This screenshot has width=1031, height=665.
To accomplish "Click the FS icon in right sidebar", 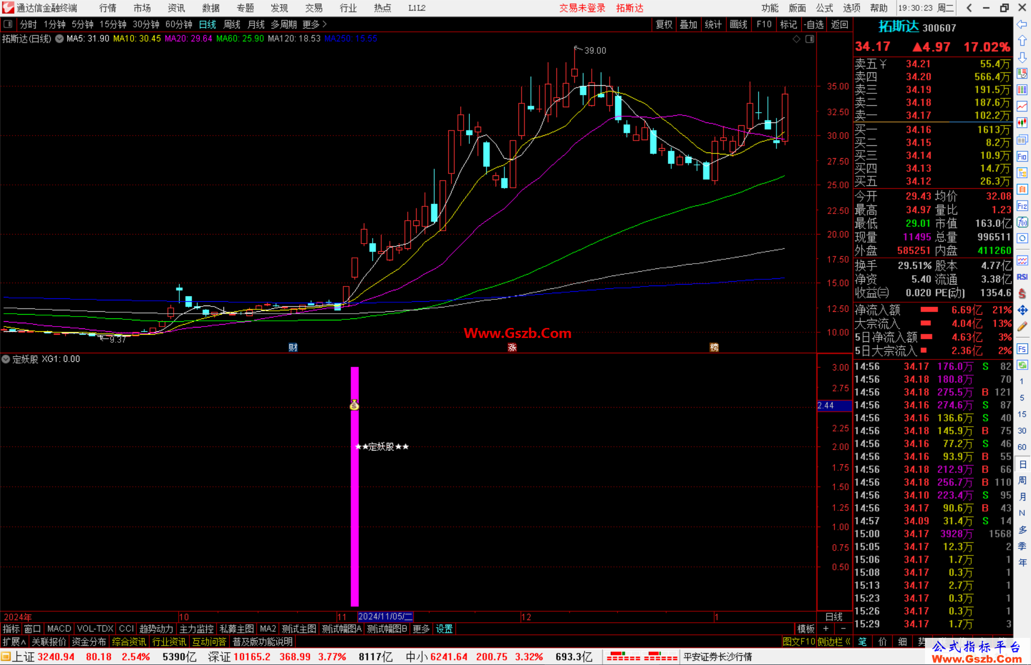I will (x=1022, y=349).
